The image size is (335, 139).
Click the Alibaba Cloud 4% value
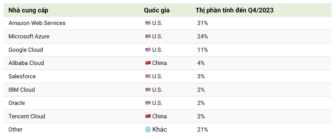coord(201,63)
